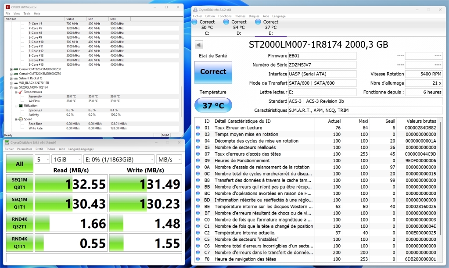Open the File menu in HWMonitor
Screen dimensions: 449x268
8,14
